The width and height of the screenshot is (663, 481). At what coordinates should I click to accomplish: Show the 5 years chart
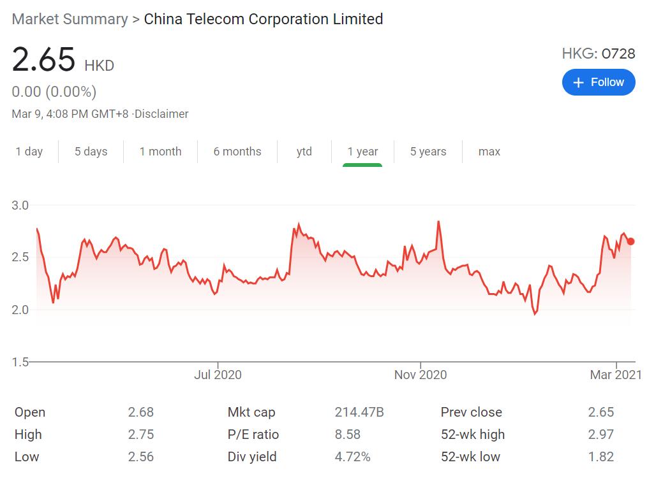tap(428, 152)
